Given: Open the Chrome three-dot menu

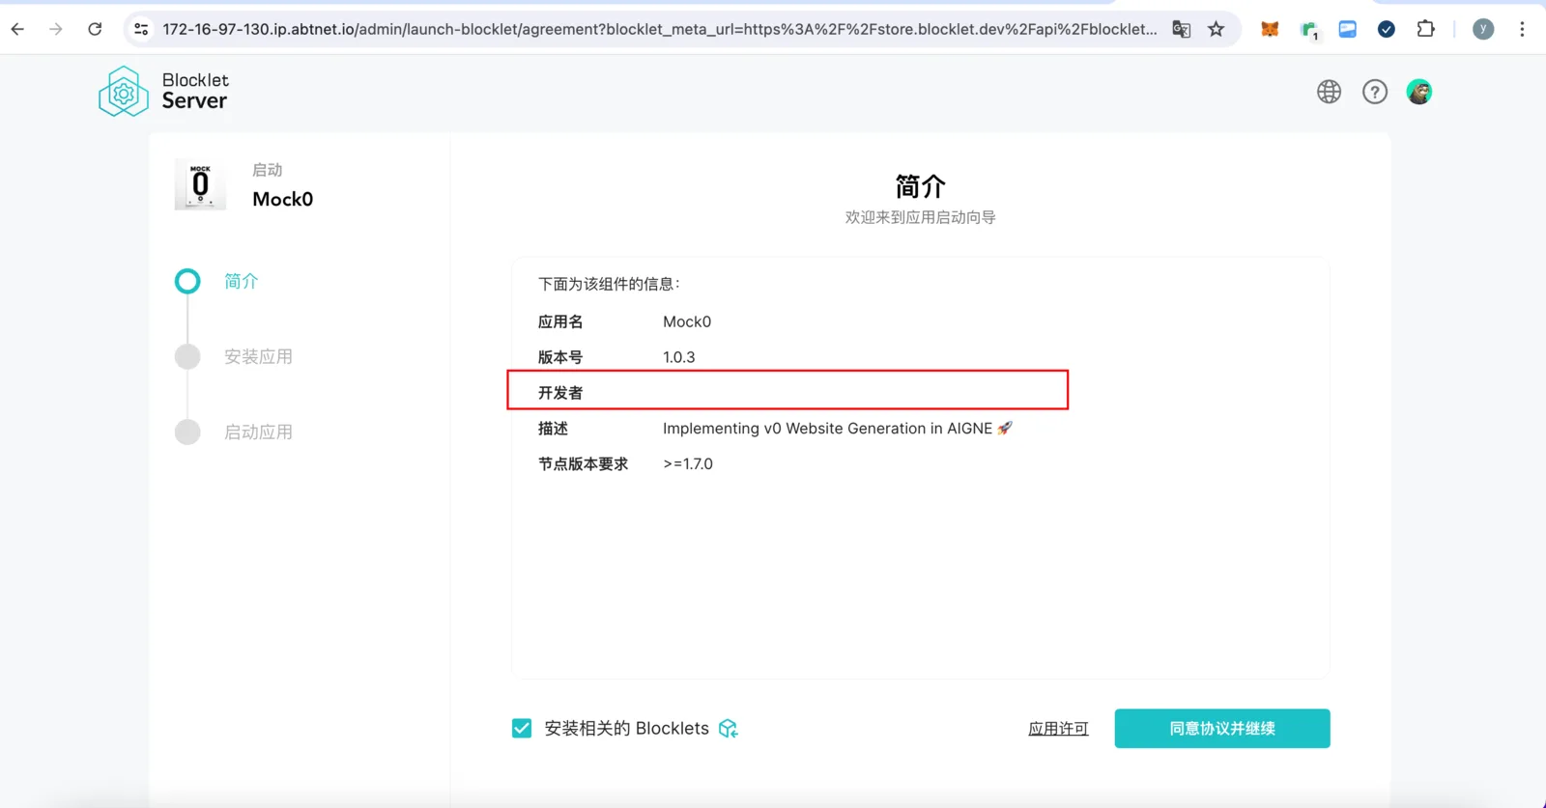Looking at the screenshot, I should pos(1522,29).
